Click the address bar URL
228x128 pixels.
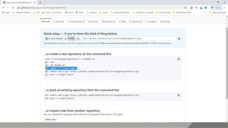(44, 8)
